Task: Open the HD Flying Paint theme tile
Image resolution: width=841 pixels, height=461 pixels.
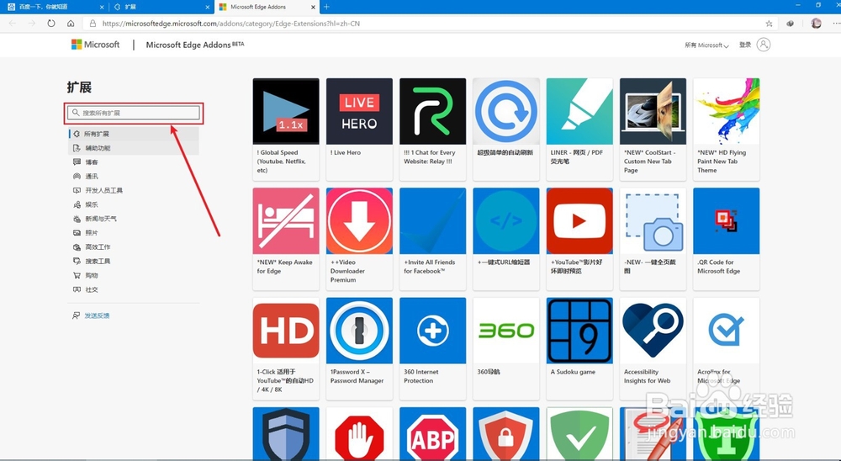Action: coord(727,129)
